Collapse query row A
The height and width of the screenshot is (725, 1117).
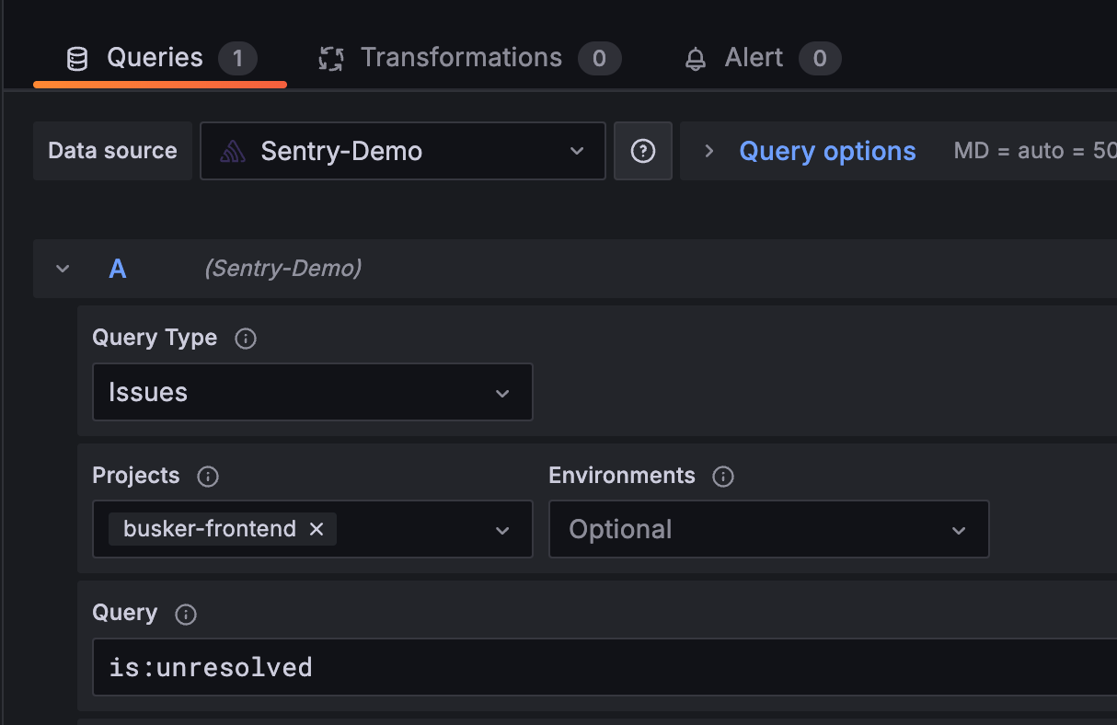[63, 269]
